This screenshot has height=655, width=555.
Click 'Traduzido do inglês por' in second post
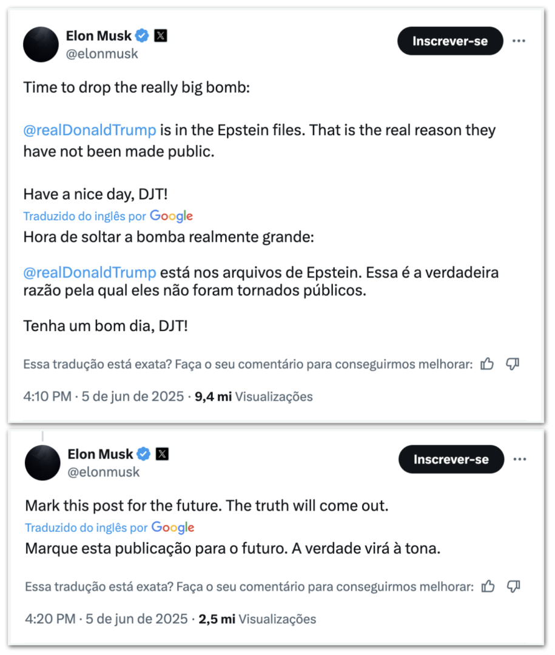pyautogui.click(x=86, y=528)
